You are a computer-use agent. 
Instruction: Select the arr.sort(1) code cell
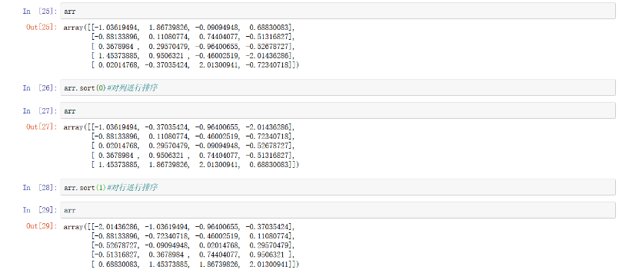click(x=338, y=187)
